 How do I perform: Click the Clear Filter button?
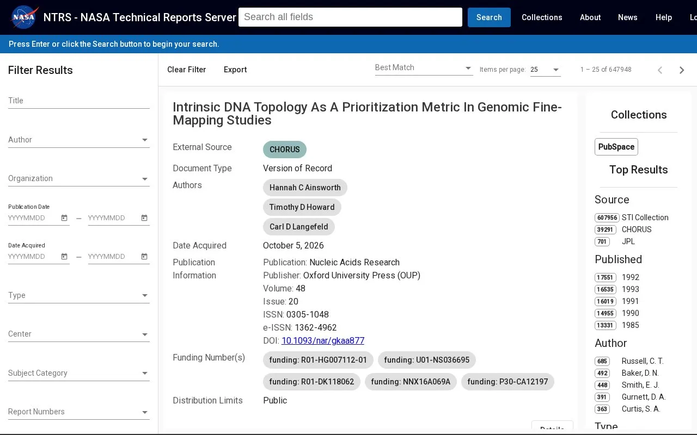pos(187,70)
